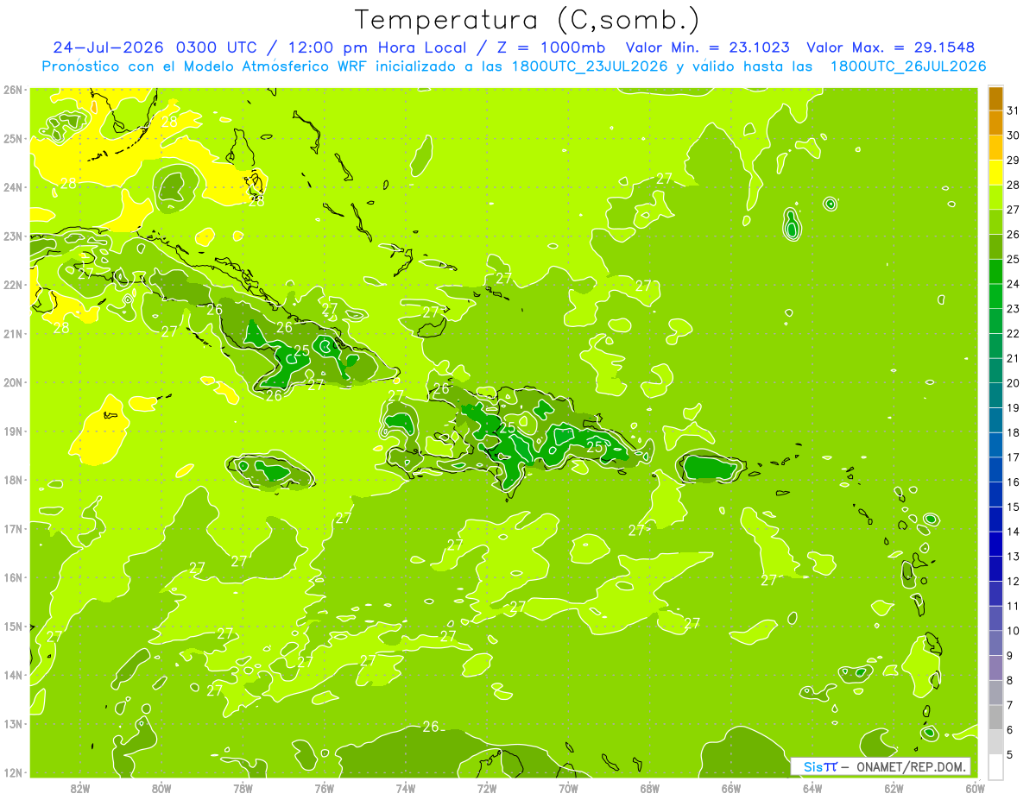This screenshot has height=800, width=1036.
Task: Pick the orange swatch between 29 and 30
Action: click(995, 148)
